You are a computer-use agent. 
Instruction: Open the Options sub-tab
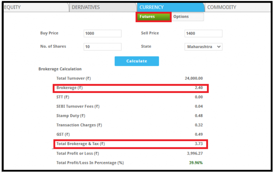[181, 17]
